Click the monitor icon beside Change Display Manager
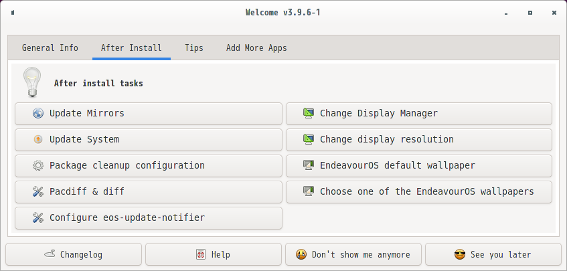Screen dimensions: 567x271 (309, 114)
